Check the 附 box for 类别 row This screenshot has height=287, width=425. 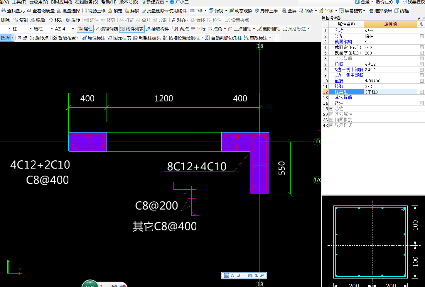click(421, 36)
